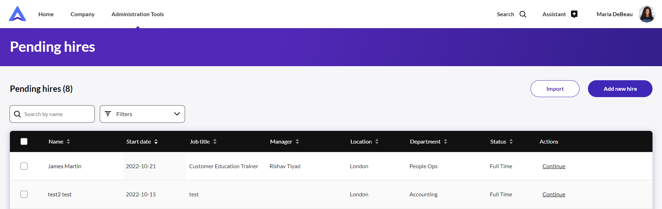This screenshot has width=662, height=209.
Task: Check the James Martin row checkbox
Action: (24, 166)
